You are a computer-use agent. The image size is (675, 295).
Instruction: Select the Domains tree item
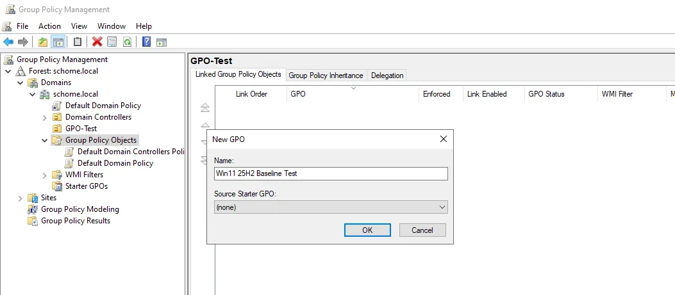tap(56, 83)
